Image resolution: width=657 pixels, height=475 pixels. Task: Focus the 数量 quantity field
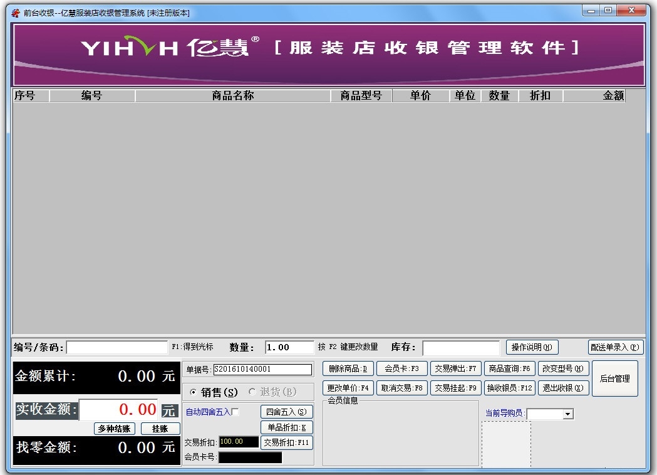pos(289,347)
